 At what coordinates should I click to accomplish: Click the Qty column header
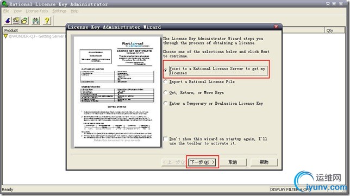point(334,30)
